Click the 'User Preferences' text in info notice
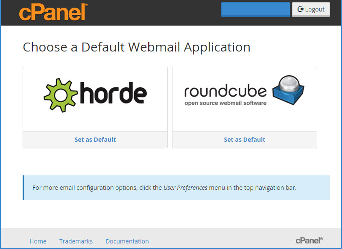Image resolution: width=342 pixels, height=249 pixels. pyautogui.click(x=185, y=188)
